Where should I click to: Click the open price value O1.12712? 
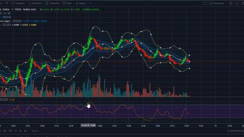pyautogui.click(x=45, y=10)
